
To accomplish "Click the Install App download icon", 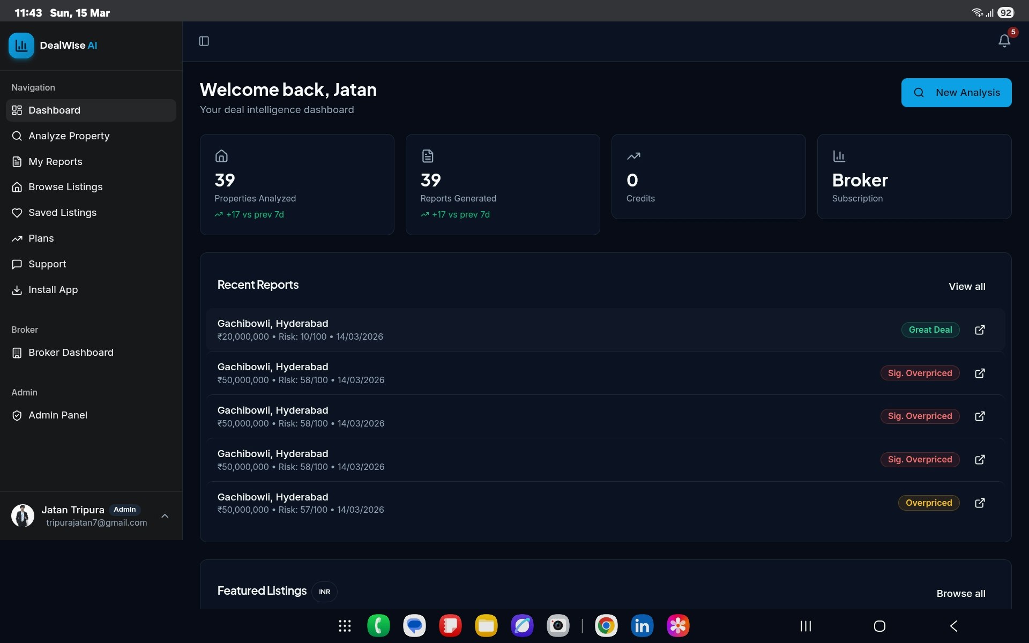I will point(17,290).
